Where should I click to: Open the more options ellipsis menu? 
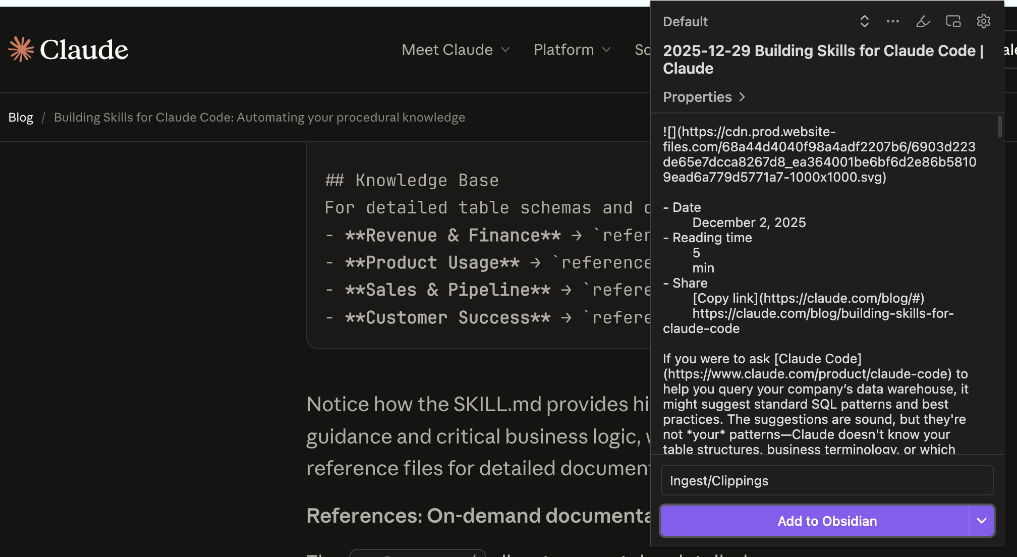[893, 21]
